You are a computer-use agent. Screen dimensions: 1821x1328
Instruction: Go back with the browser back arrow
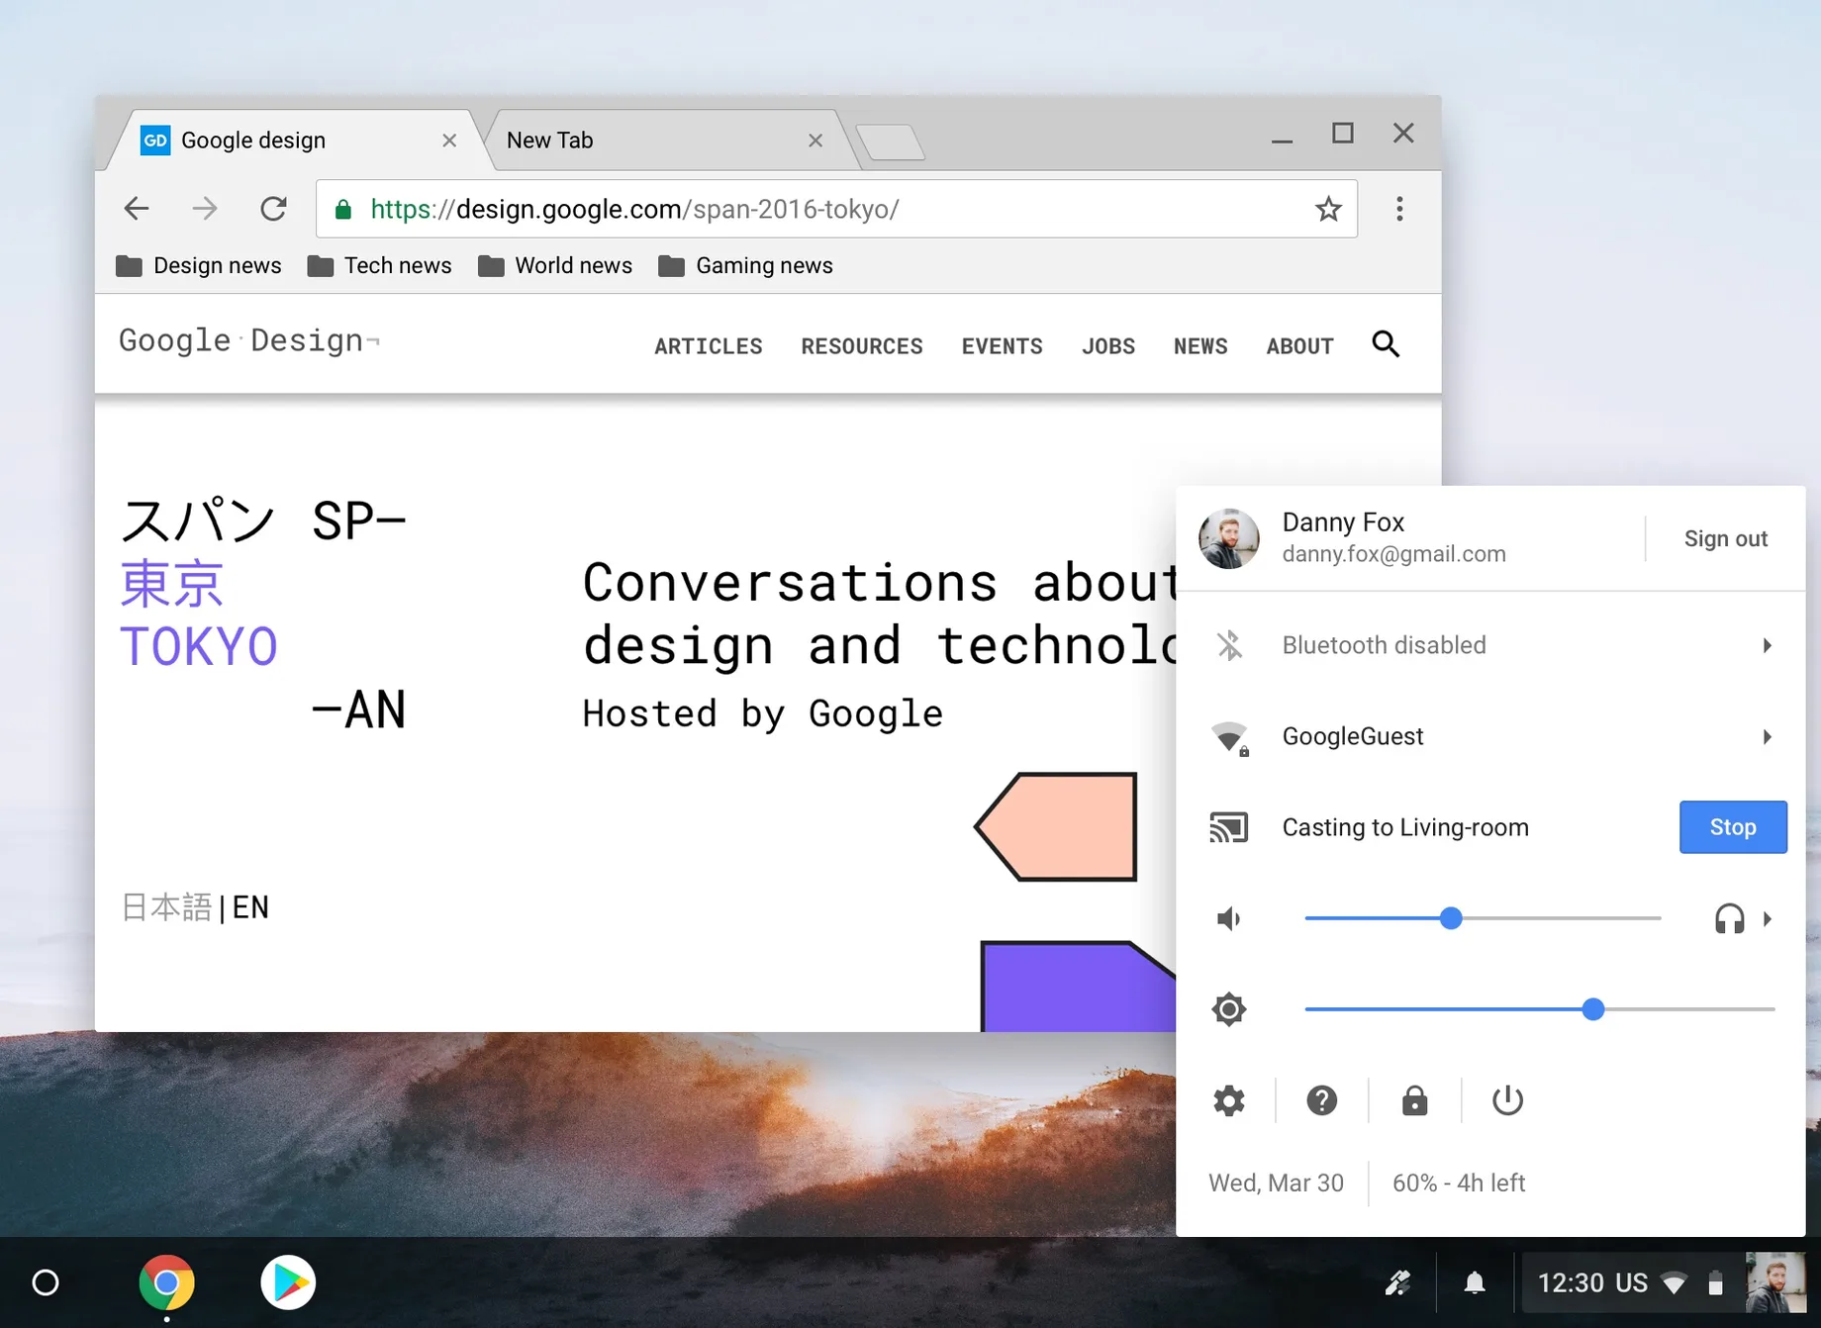tap(137, 209)
